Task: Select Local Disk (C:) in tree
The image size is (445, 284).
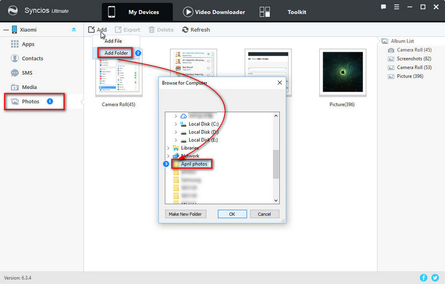Action: pos(204,124)
